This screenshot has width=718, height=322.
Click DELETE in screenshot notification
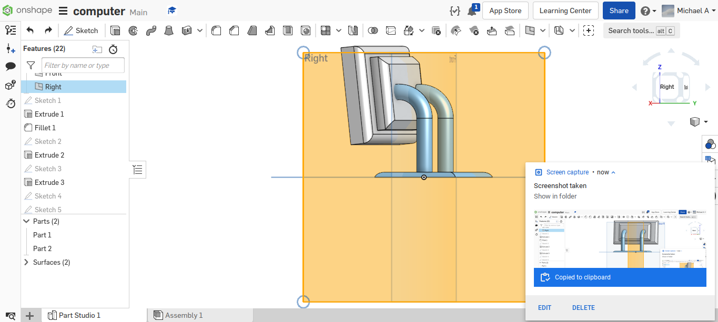point(583,308)
